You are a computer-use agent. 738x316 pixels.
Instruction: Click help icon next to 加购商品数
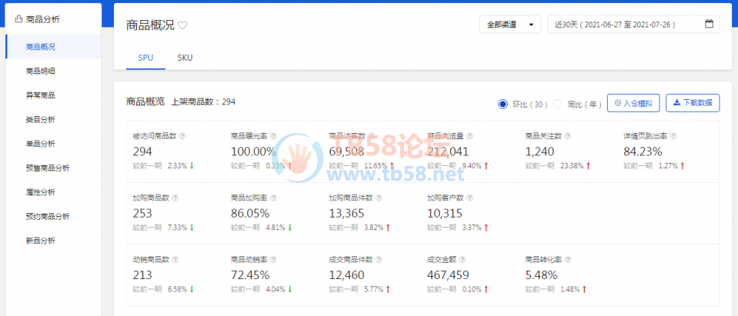click(x=175, y=198)
